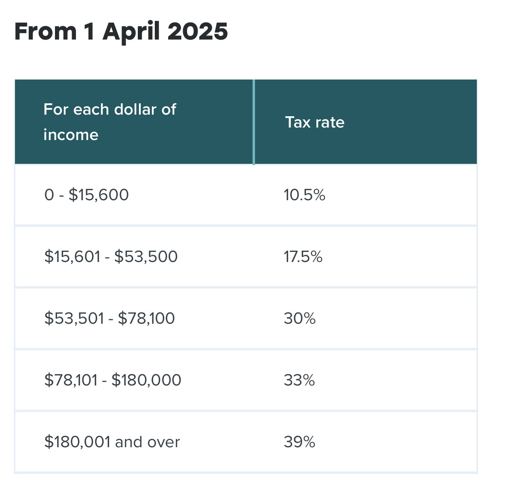Click the column divider in table header
The image size is (510, 488).
click(254, 122)
